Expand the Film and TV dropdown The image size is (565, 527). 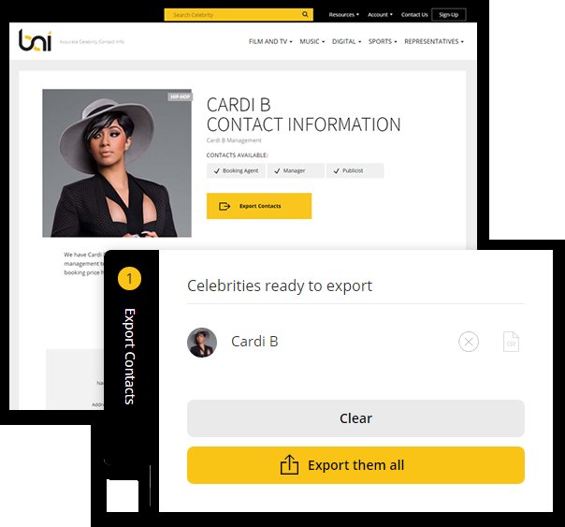point(270,41)
